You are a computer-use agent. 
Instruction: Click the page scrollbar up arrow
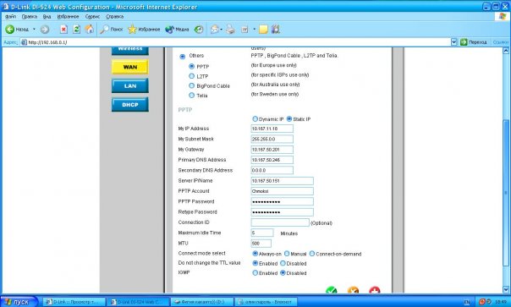coord(506,51)
